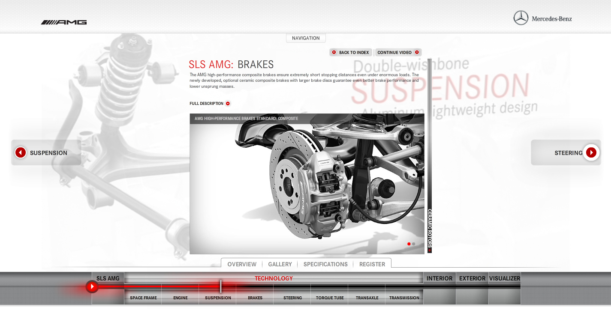The width and height of the screenshot is (611, 310).
Task: Select the Technology section heading
Action: (274, 278)
